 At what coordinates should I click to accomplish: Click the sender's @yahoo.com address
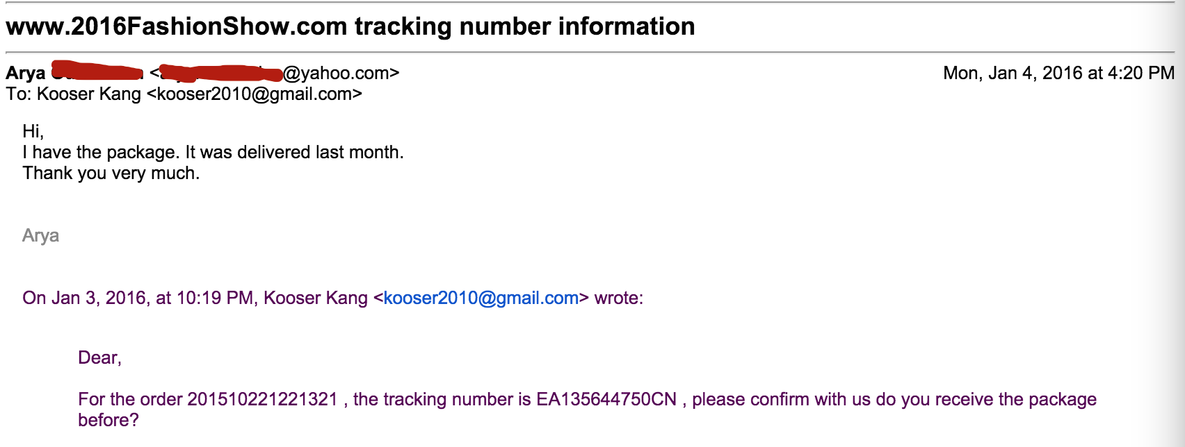click(340, 73)
